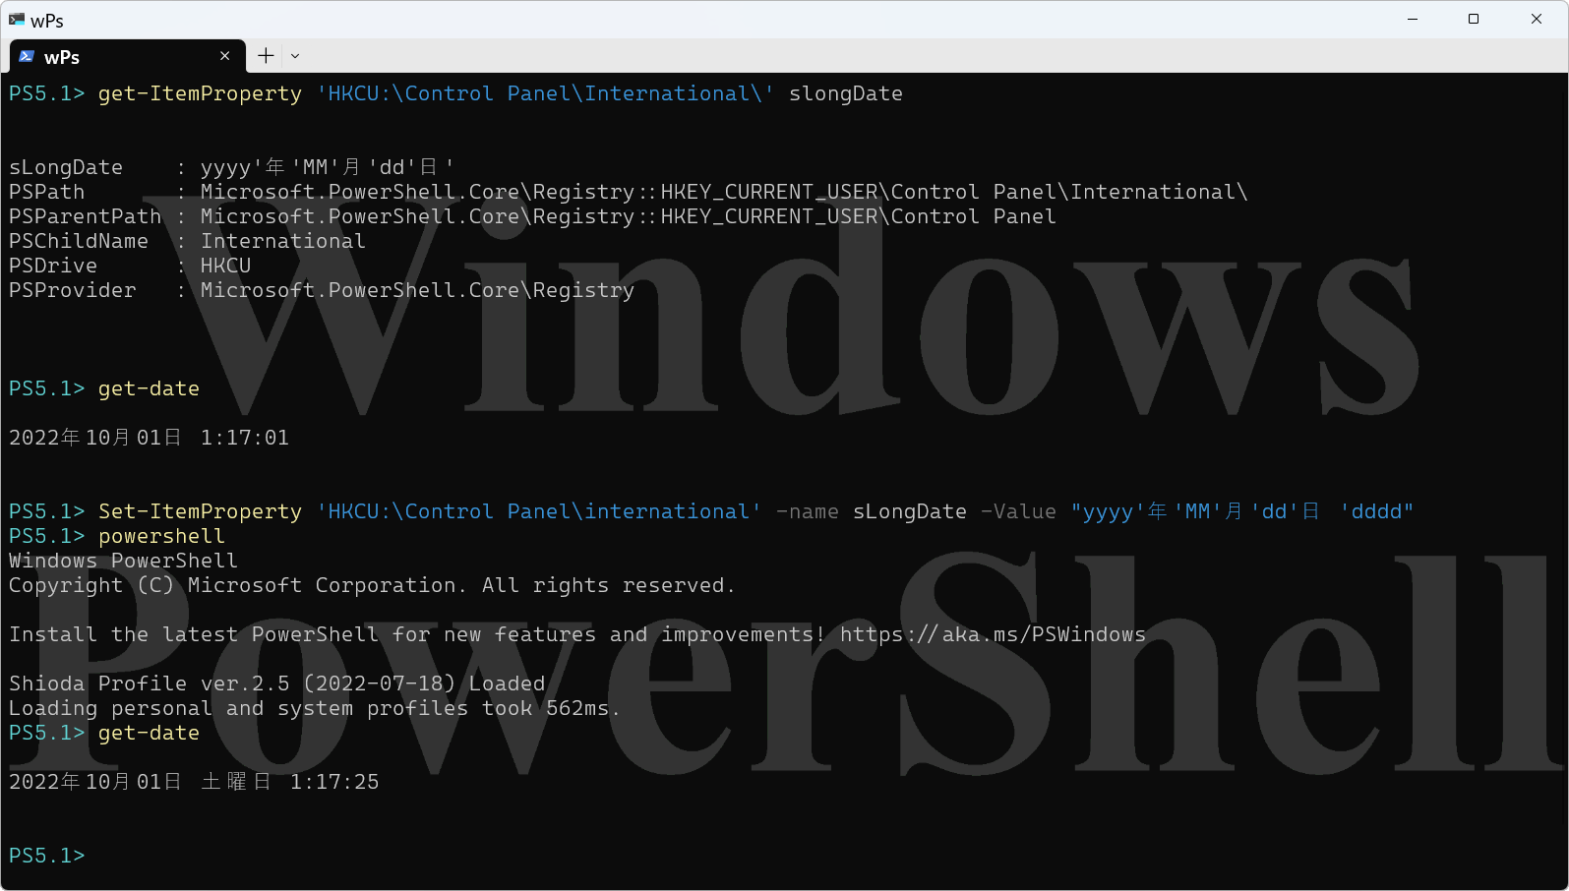The height and width of the screenshot is (891, 1569).
Task: Click the terminal app icon in the title bar
Action: (17, 20)
